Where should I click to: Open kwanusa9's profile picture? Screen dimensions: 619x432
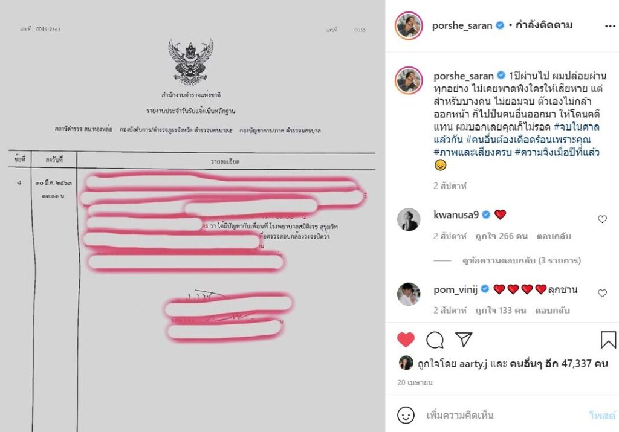[x=409, y=219]
